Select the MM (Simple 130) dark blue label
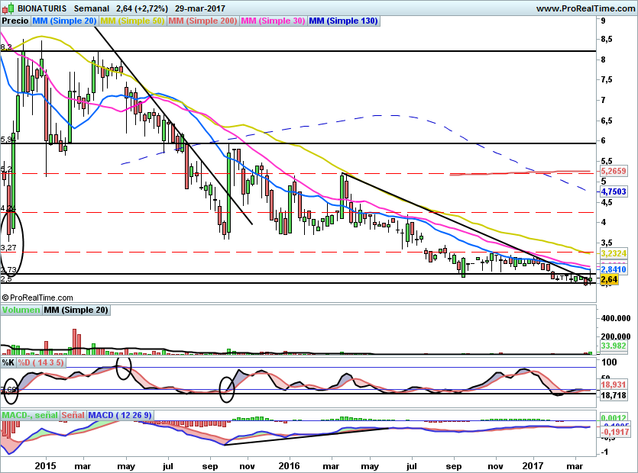This screenshot has height=473, width=638. pos(343,21)
